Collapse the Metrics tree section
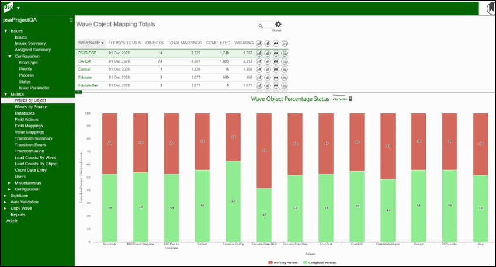496x267 pixels. [x=6, y=94]
